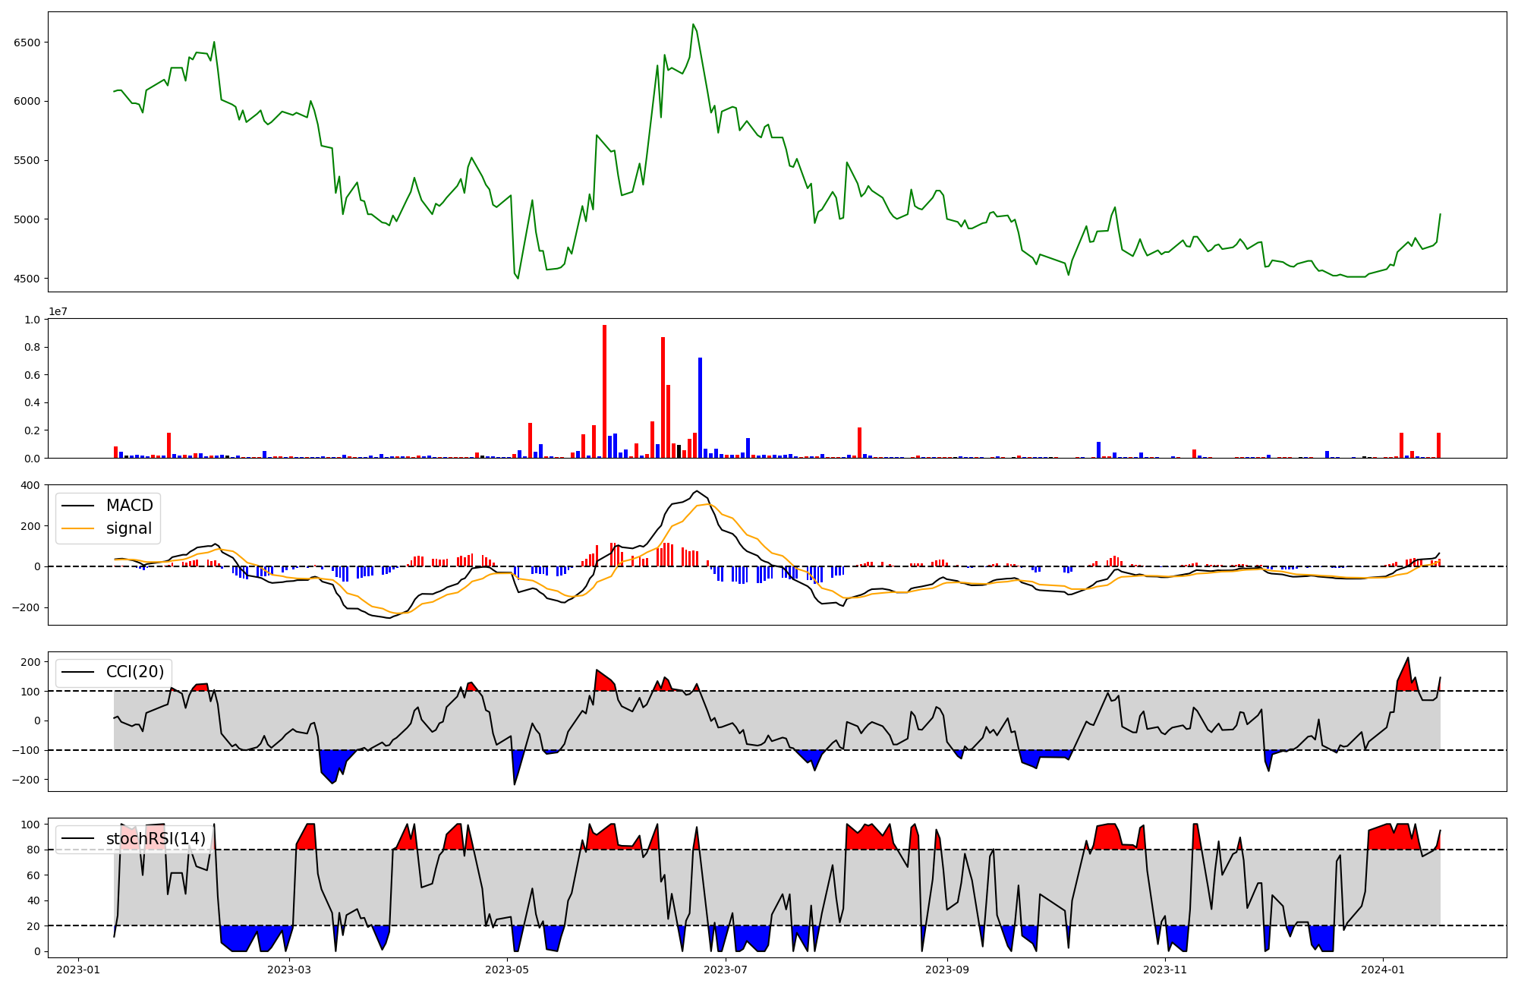
Task: Select the 2023-05 x-axis date label
Action: (x=507, y=970)
